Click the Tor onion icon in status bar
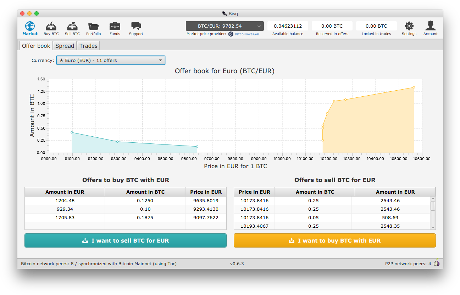This screenshot has height=295, width=460. pos(437,263)
